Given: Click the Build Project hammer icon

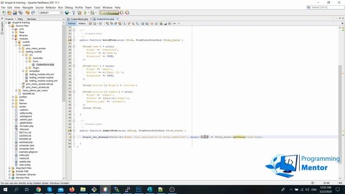Looking at the screenshot, I should tap(74, 13).
